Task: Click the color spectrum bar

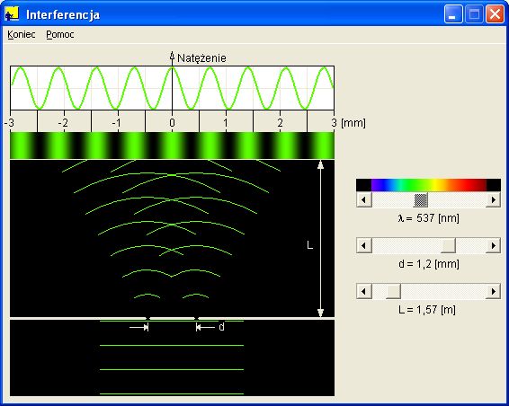Action: pyautogui.click(x=428, y=185)
